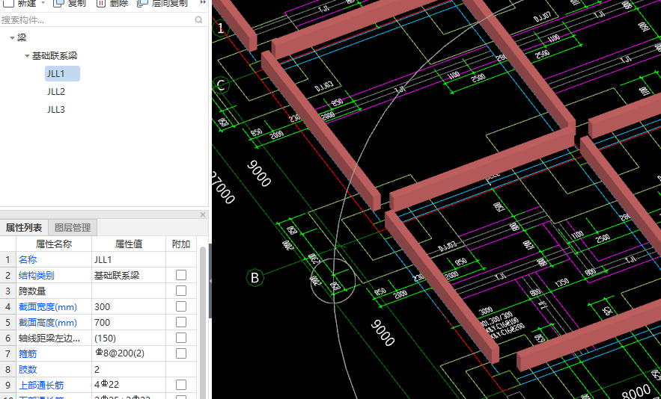Screen dimensions: 661x399
Task: Click the 复制 (Copy) toolbar button
Action: pos(70,3)
